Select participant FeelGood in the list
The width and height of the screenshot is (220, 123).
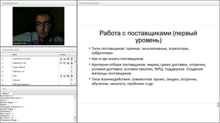tap(18, 71)
